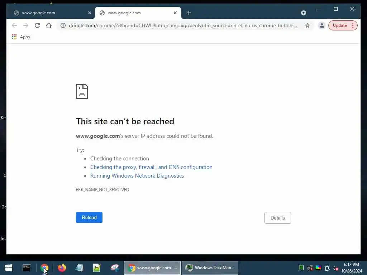Minimize the Chrome window

(319, 9)
